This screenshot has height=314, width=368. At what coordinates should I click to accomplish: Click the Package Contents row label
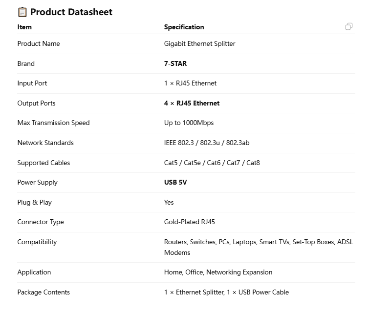43,292
